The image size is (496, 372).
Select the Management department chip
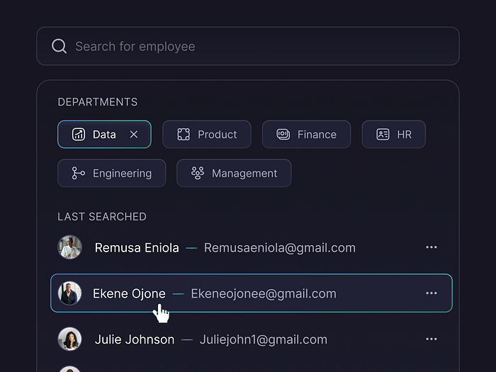coord(234,174)
